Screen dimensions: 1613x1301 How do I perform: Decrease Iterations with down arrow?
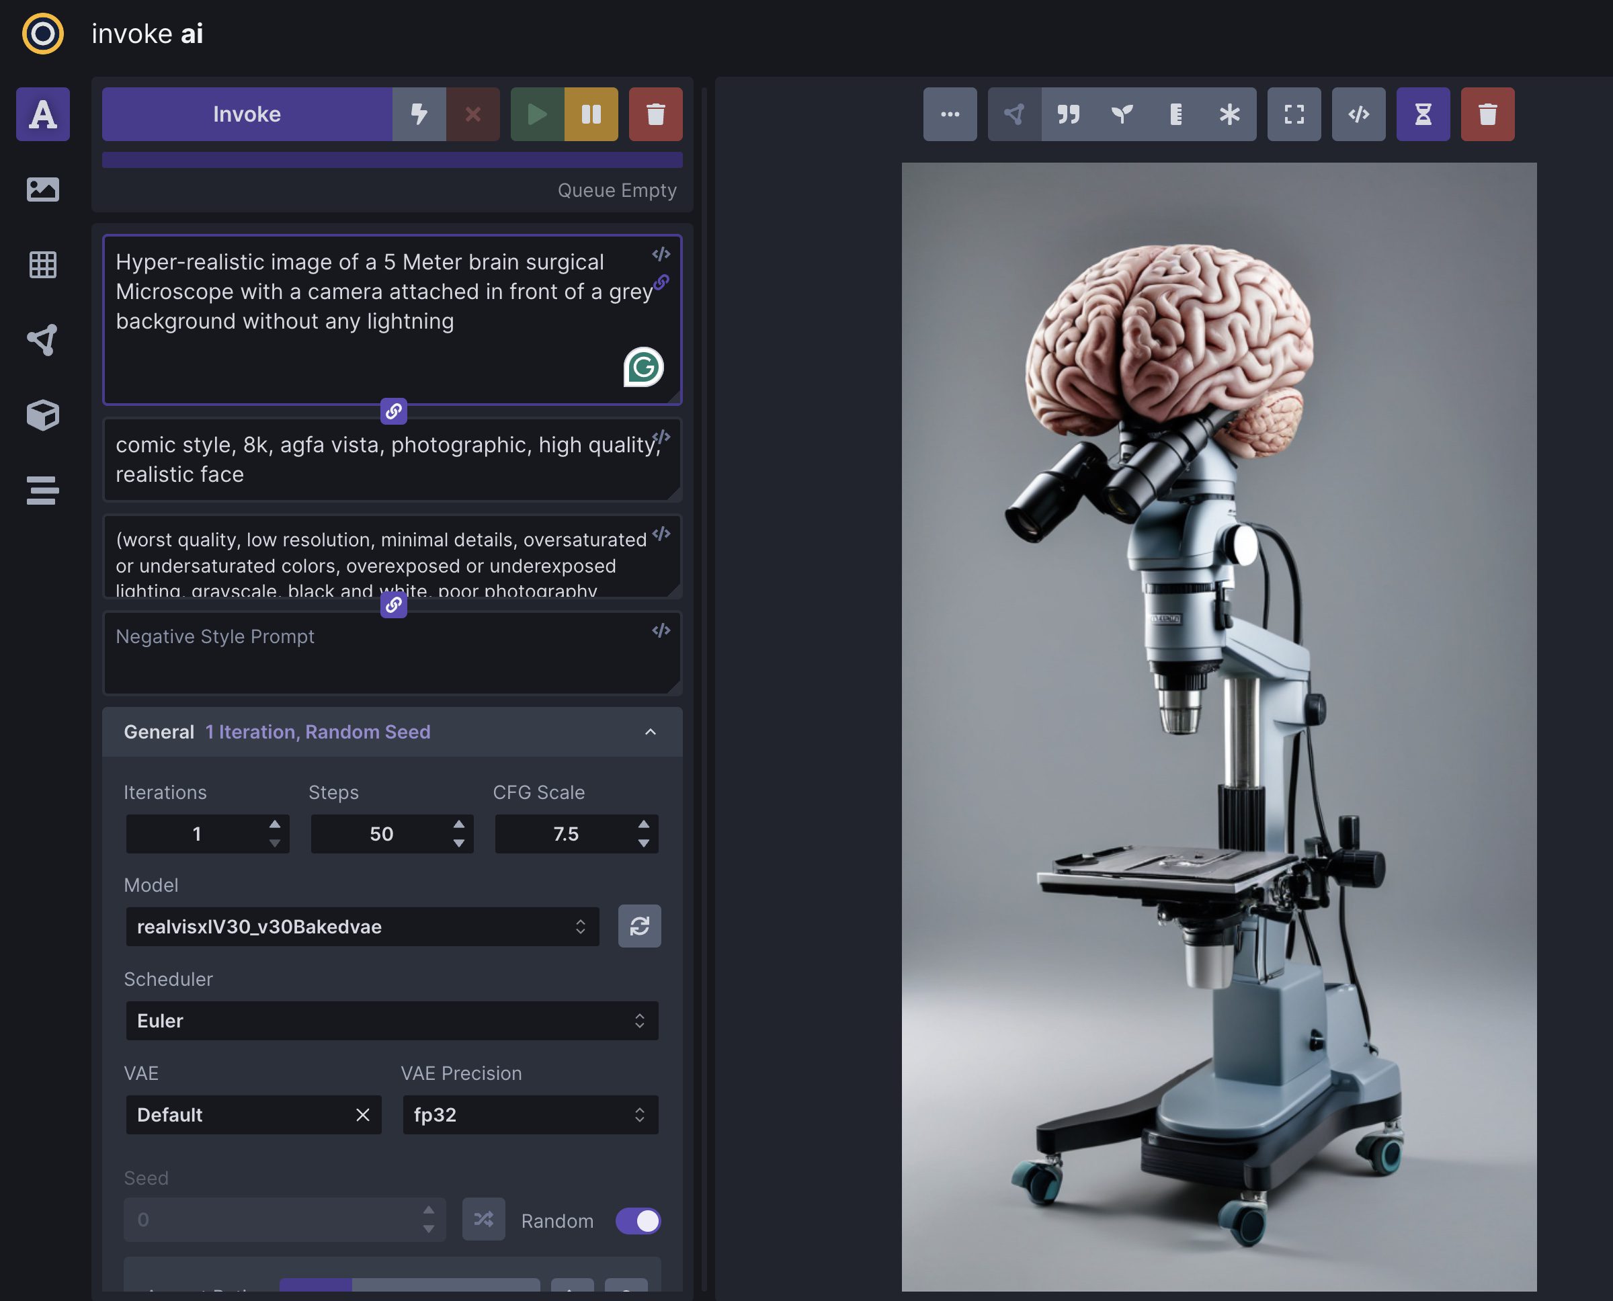coord(274,844)
